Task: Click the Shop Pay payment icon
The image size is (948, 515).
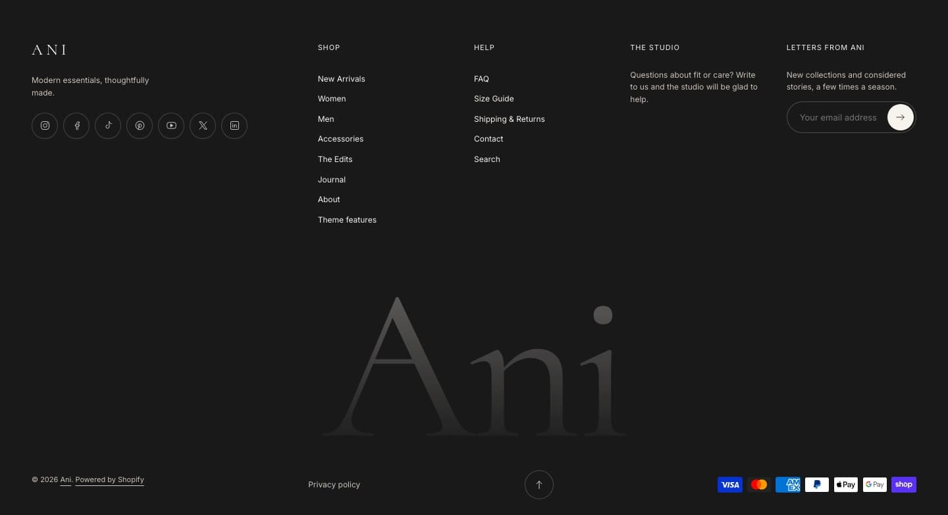Action: [x=904, y=485]
